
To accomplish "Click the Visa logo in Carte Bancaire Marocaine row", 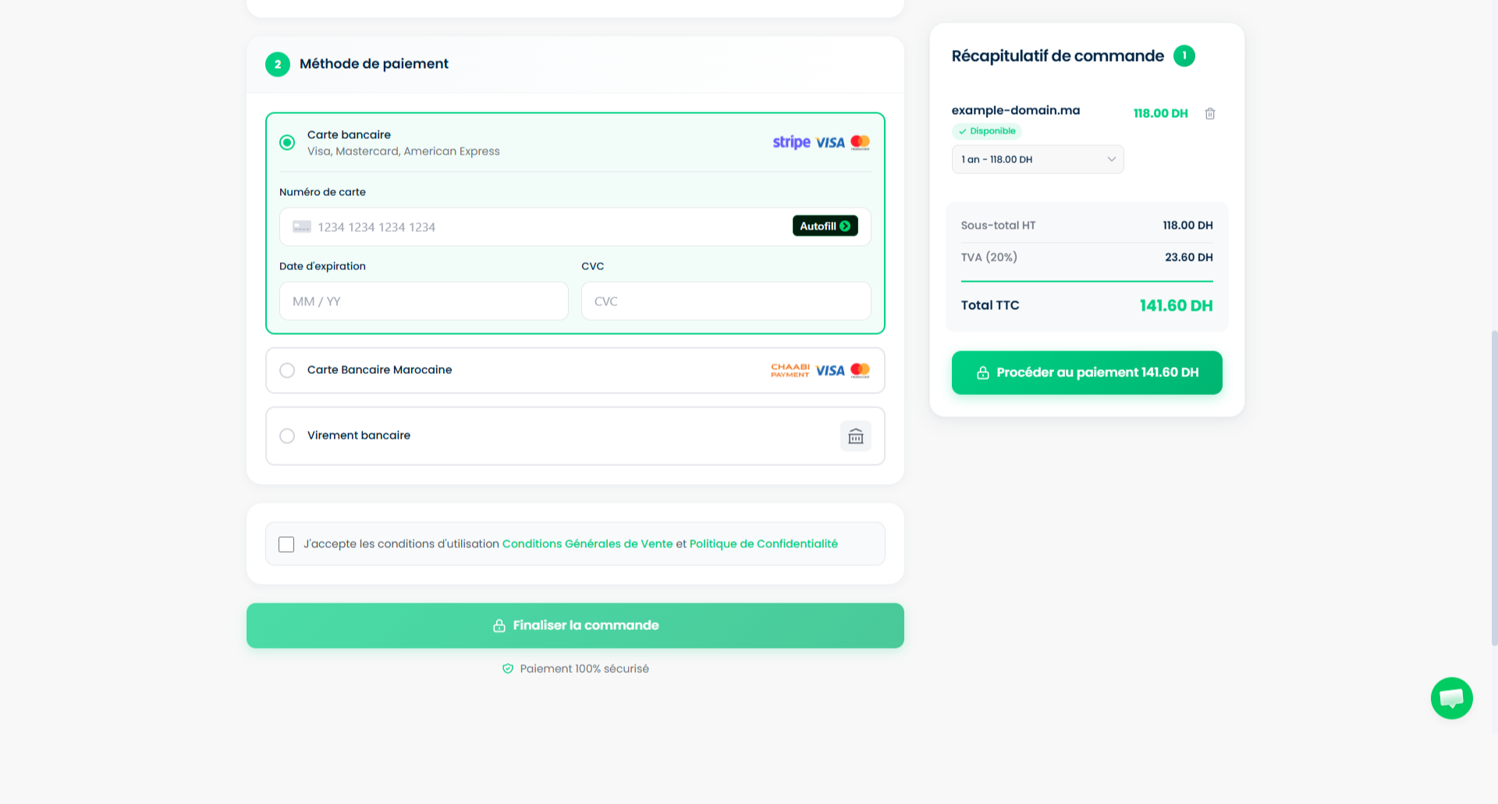I will tap(830, 371).
